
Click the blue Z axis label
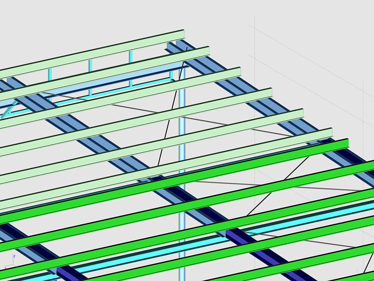point(14,256)
